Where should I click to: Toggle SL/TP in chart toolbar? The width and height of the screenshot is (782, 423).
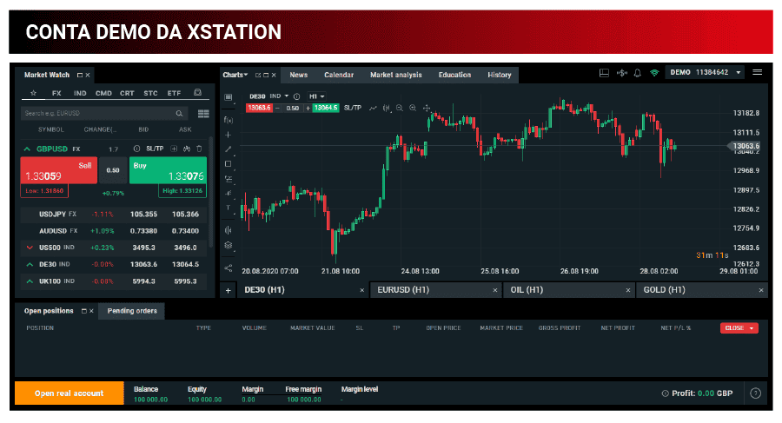(x=353, y=108)
